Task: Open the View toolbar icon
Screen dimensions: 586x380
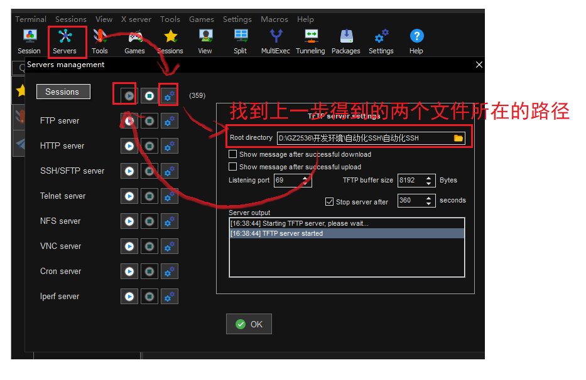Action: click(205, 42)
